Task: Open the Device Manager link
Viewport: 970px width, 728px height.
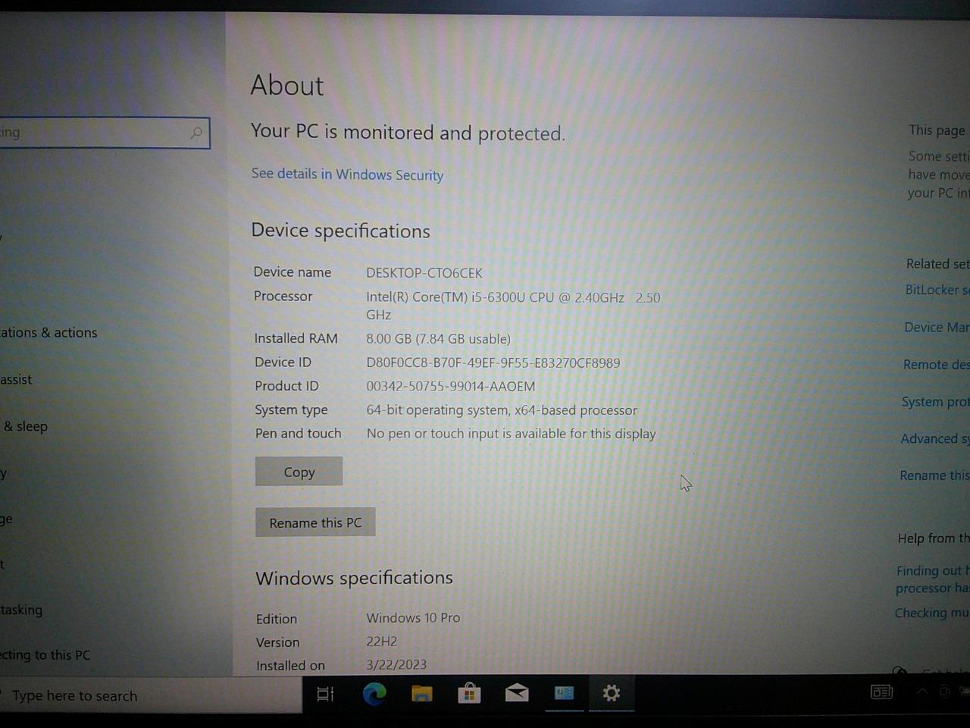Action: [937, 327]
